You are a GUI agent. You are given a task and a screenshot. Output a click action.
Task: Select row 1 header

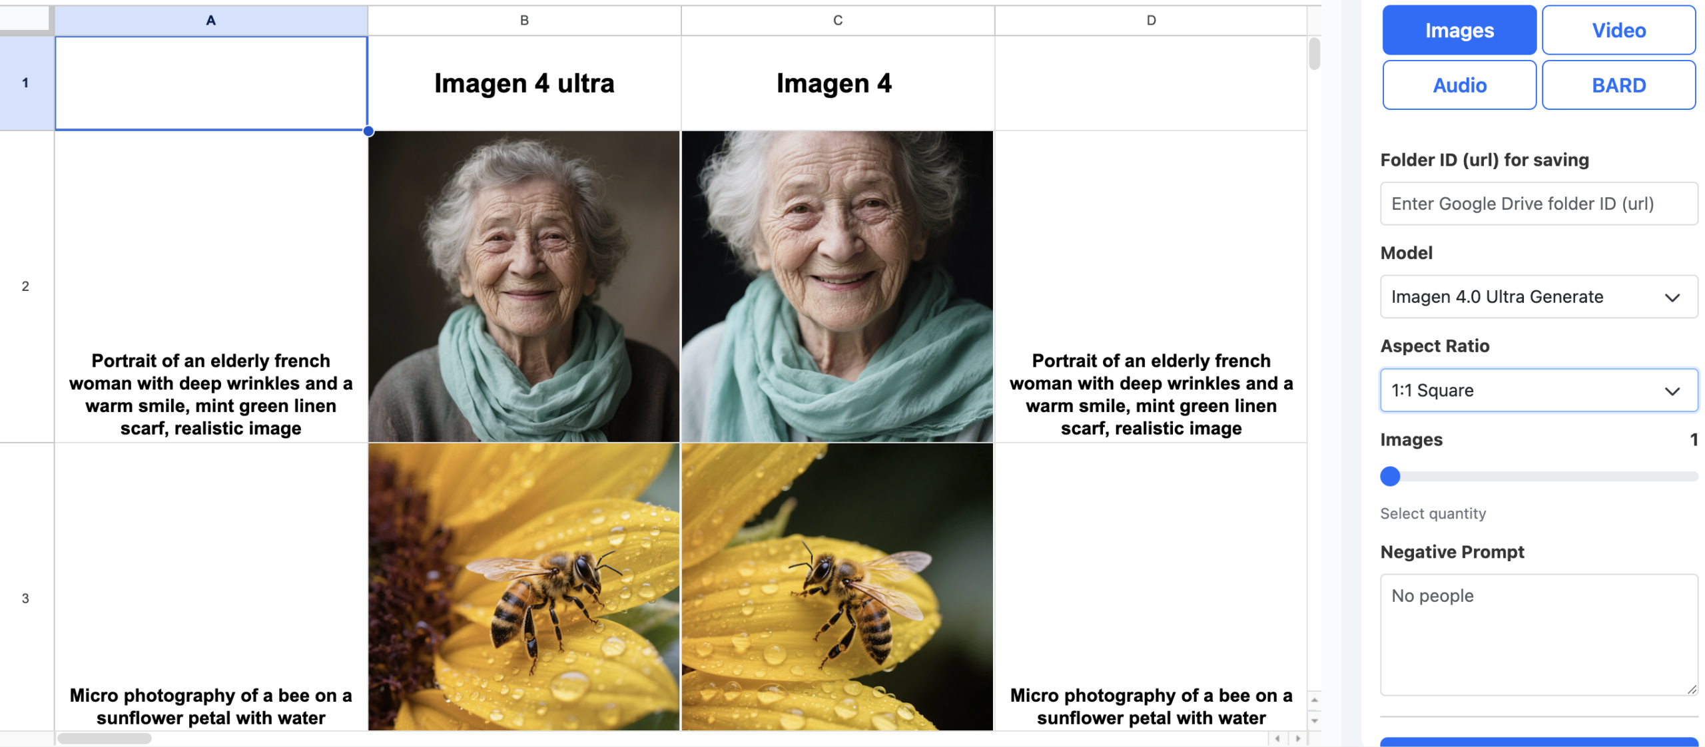(x=25, y=83)
